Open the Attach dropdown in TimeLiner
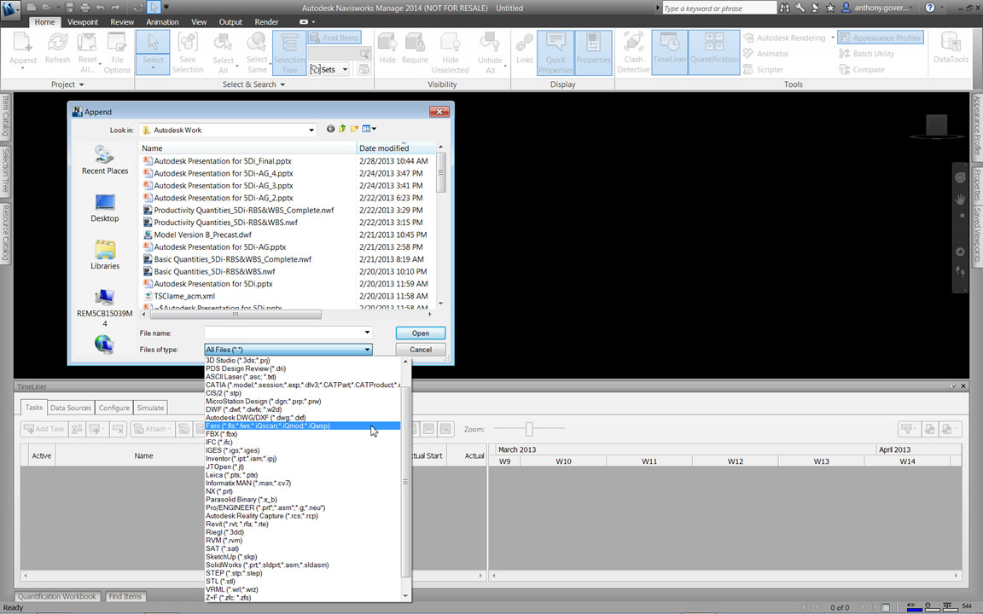The height and width of the screenshot is (614, 983). 151,429
